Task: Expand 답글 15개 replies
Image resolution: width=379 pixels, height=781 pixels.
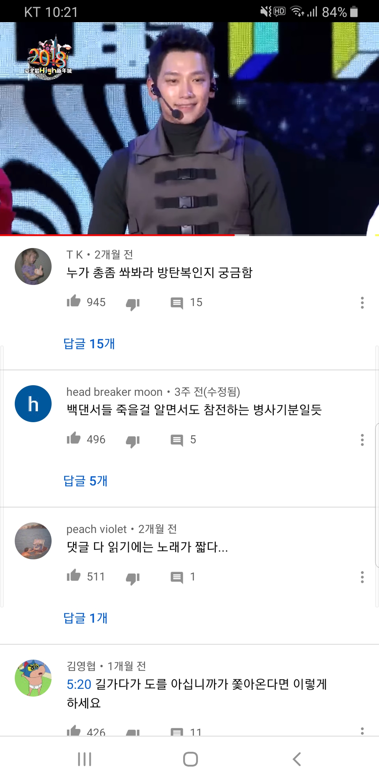Action: [x=89, y=344]
